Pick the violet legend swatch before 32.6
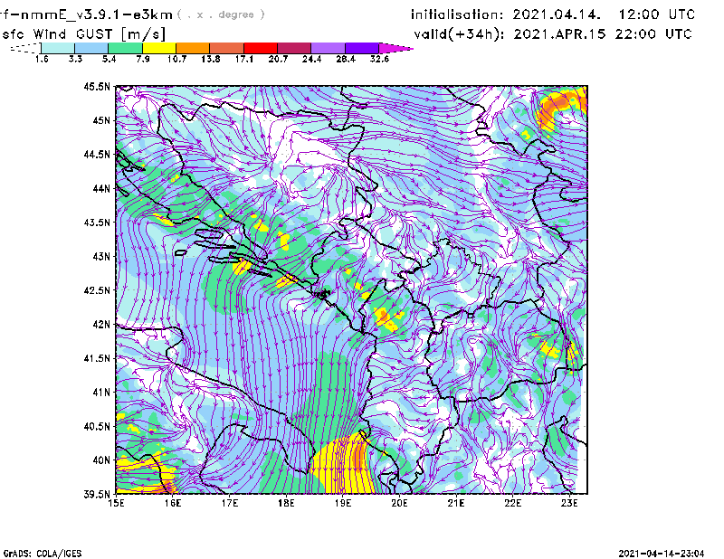This screenshot has width=724, height=559. (362, 48)
